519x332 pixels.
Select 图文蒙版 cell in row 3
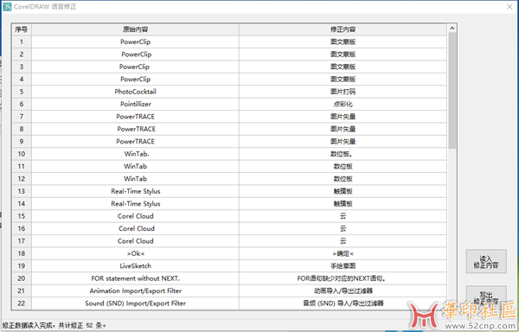(343, 67)
